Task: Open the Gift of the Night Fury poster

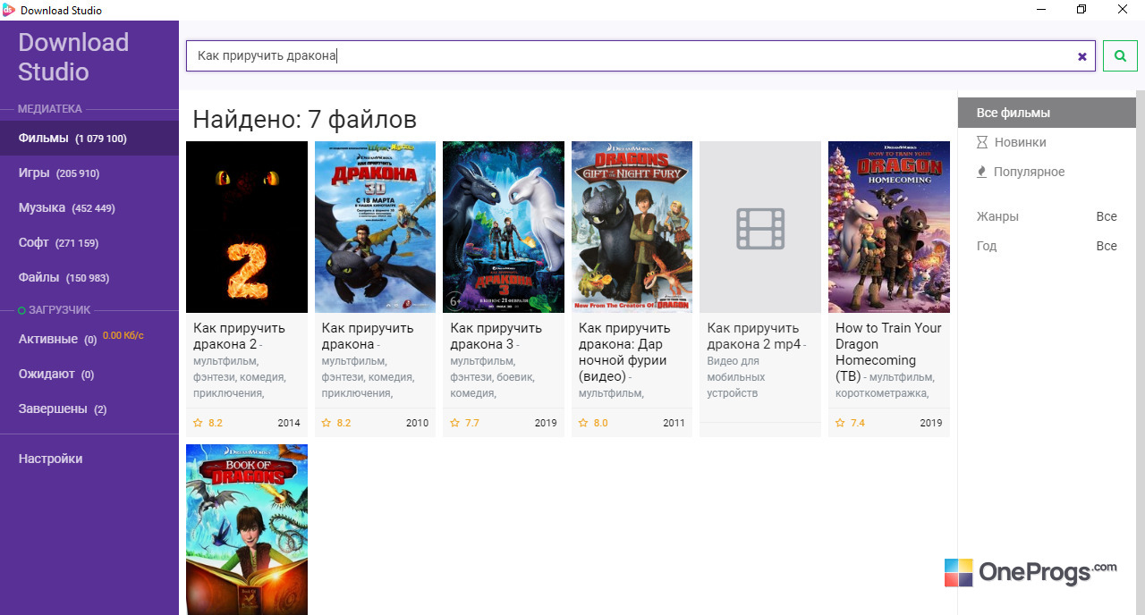Action: (x=632, y=227)
